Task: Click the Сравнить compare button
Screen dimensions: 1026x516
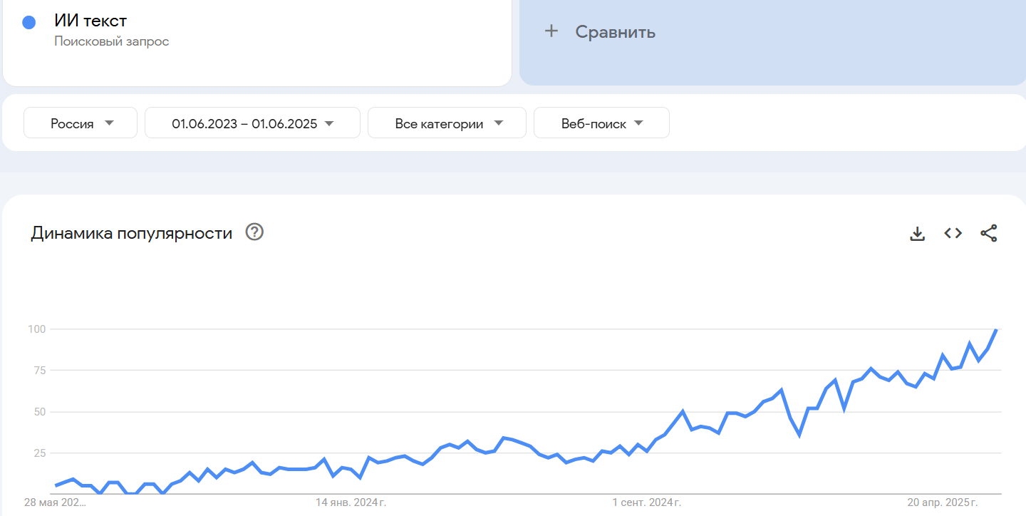Action: pyautogui.click(x=615, y=32)
